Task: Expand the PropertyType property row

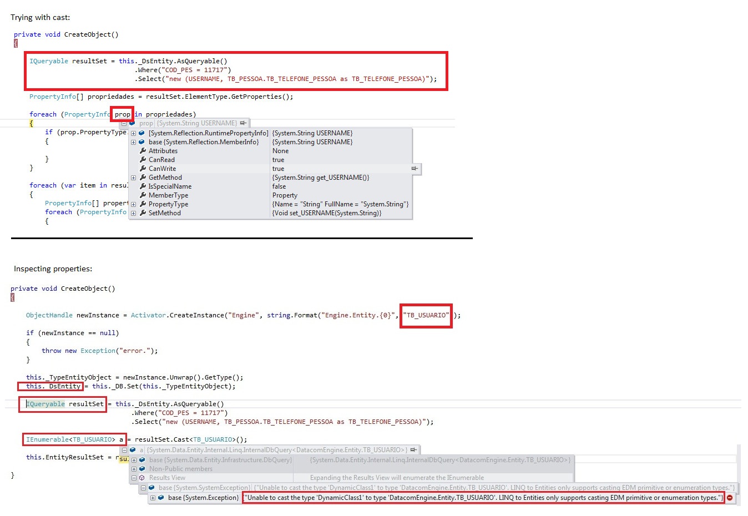Action: click(x=133, y=204)
